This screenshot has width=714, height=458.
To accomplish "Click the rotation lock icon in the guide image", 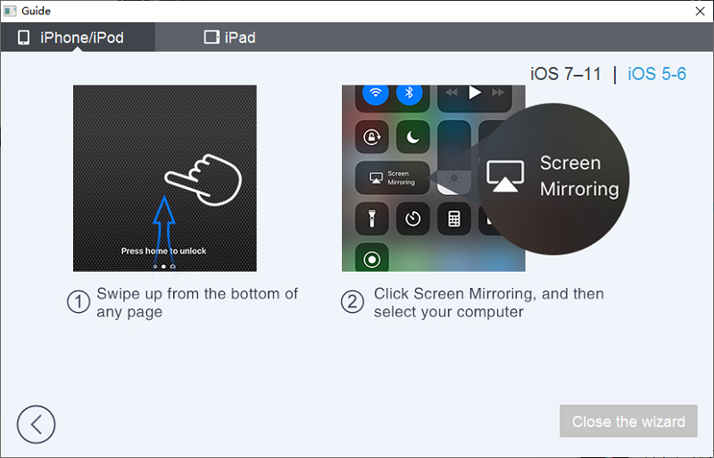I will 371,136.
